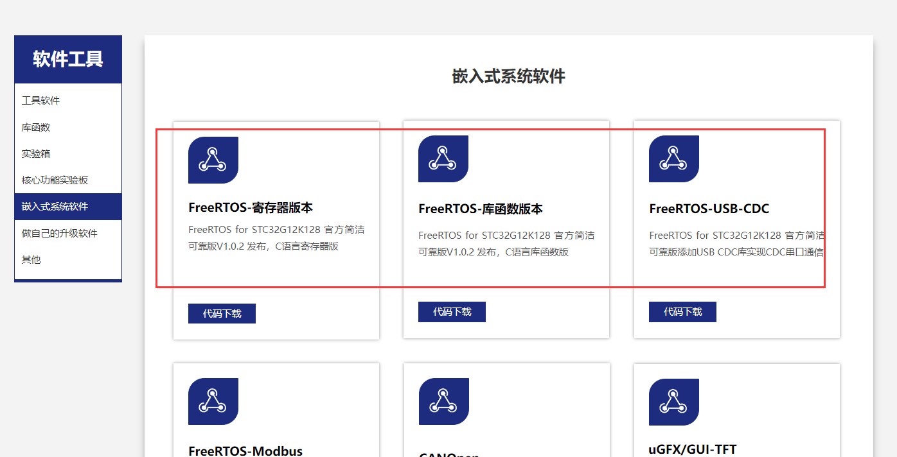Viewport: 897px width, 457px height.
Task: Download code for FreeRTOS-库函数版本
Action: (452, 312)
